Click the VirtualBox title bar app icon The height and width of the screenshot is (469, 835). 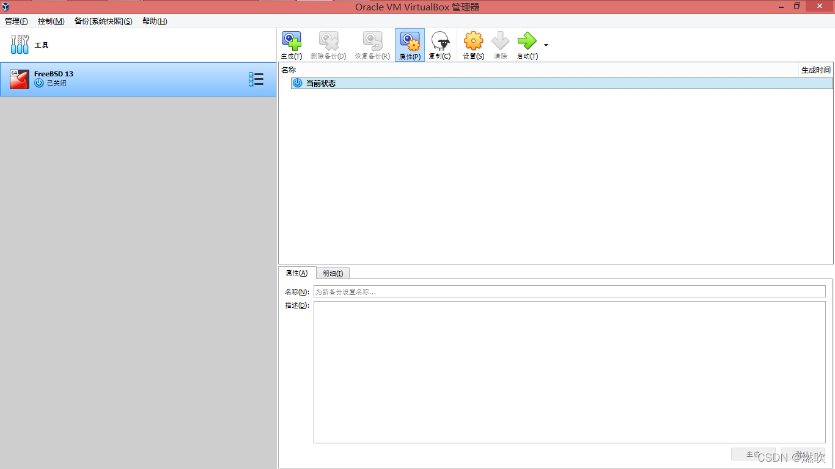coord(6,7)
